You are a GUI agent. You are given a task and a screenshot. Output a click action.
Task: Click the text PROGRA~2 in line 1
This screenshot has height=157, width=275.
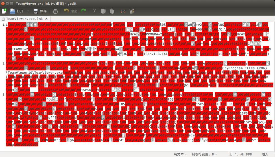pyautogui.click(x=154, y=34)
